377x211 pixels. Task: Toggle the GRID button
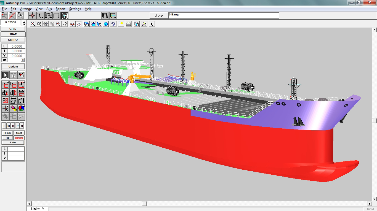(x=13, y=29)
